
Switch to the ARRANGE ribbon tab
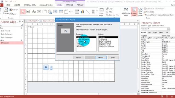point(69,5)
